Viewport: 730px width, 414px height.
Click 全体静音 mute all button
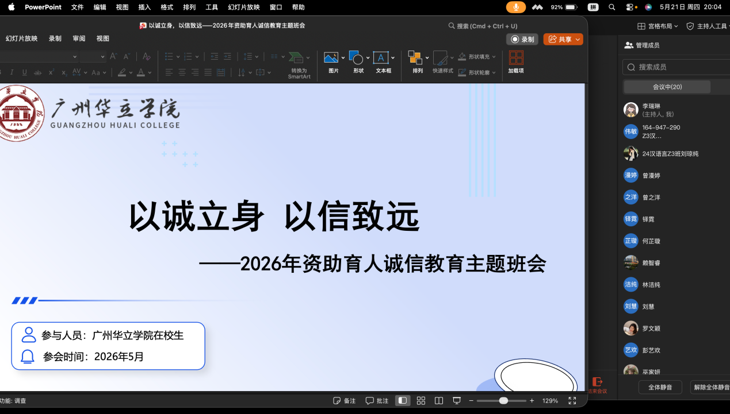tap(660, 387)
